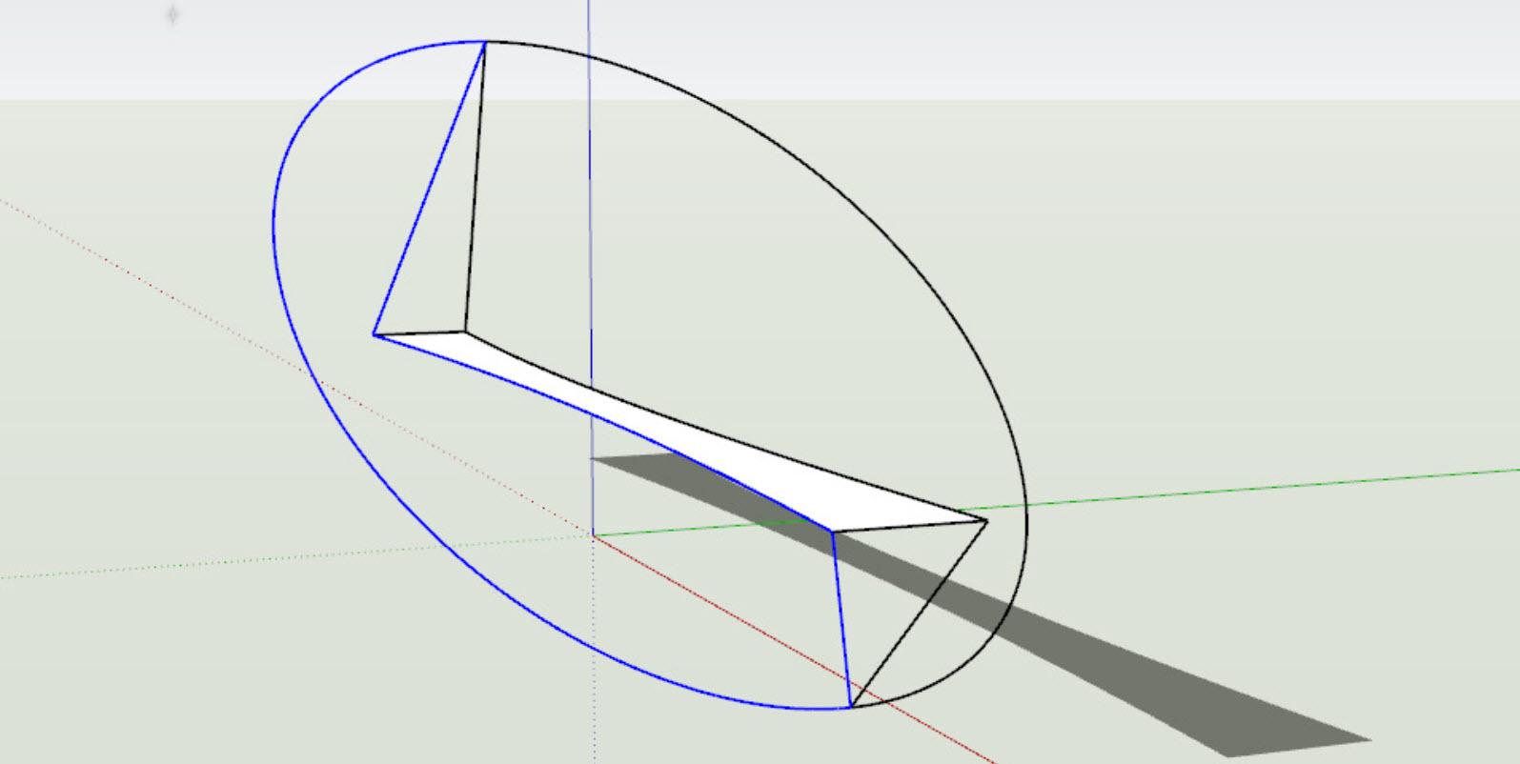Click the endpoint at the top of the circle
This screenshot has width=1520, height=764.
[x=486, y=42]
